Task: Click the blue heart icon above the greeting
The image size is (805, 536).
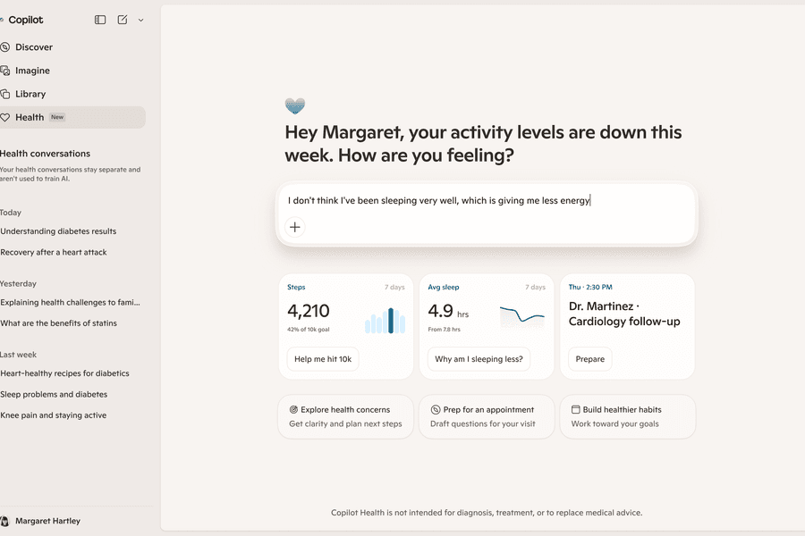Action: point(295,105)
